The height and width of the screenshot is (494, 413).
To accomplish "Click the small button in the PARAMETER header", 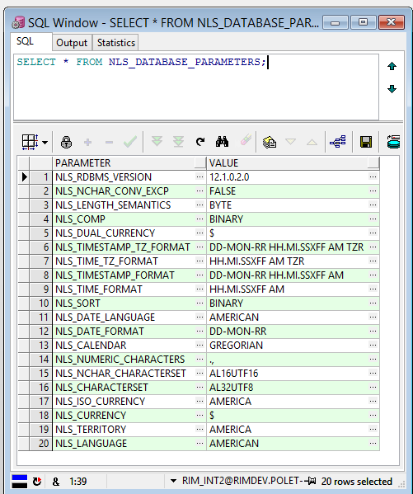I will point(200,162).
